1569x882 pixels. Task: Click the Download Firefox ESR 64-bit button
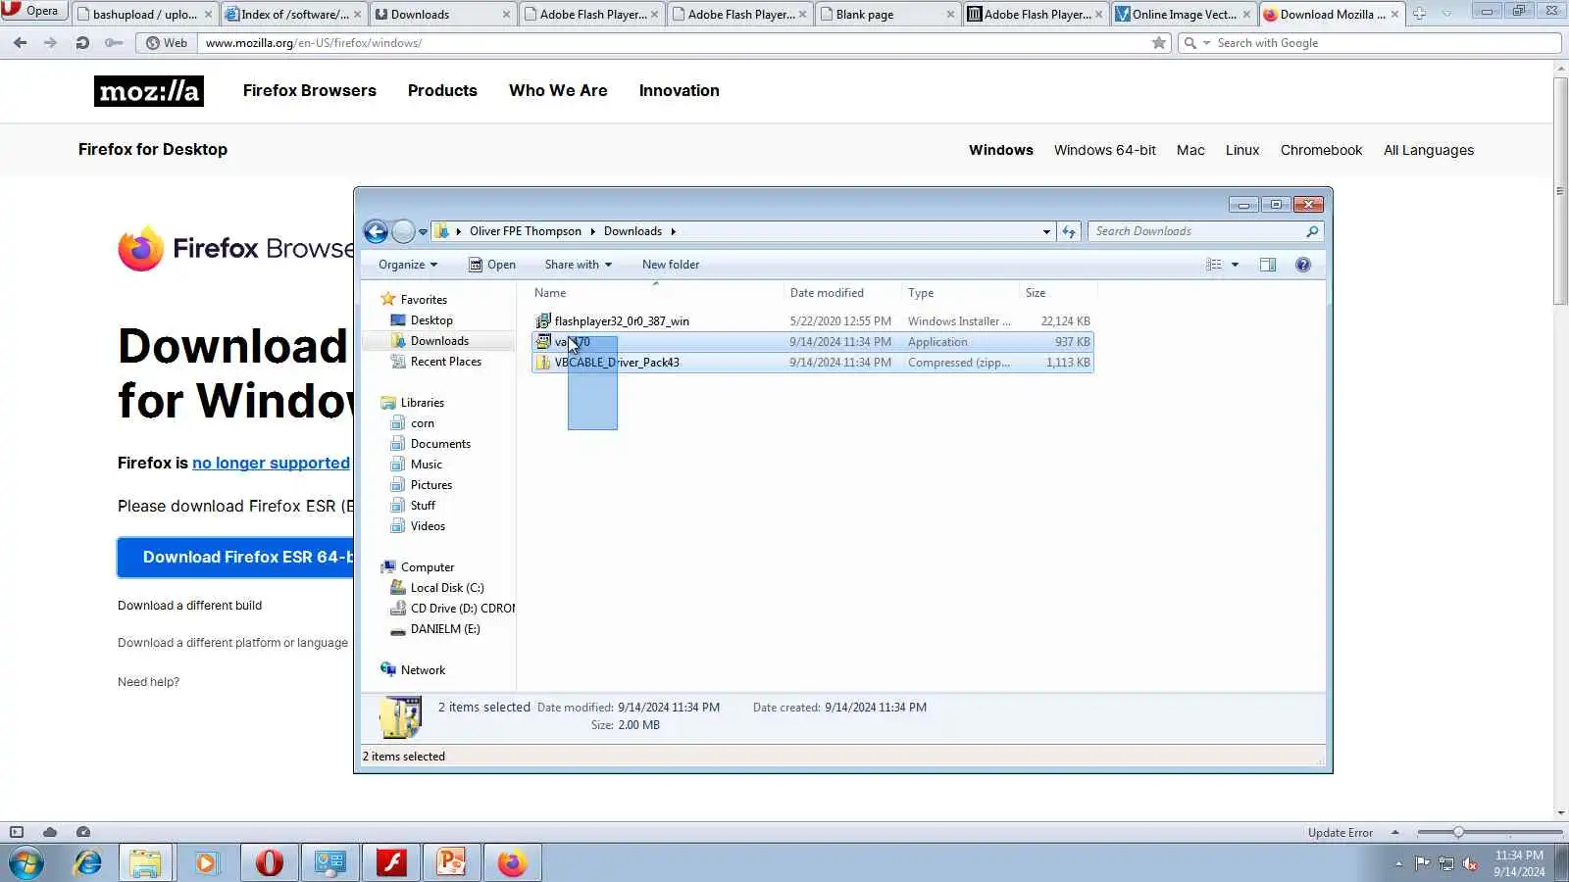235,557
